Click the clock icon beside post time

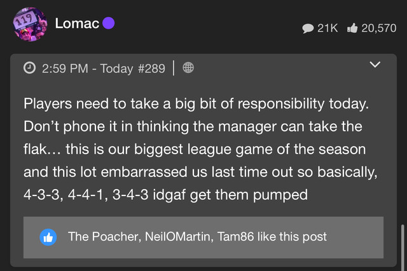pos(30,68)
